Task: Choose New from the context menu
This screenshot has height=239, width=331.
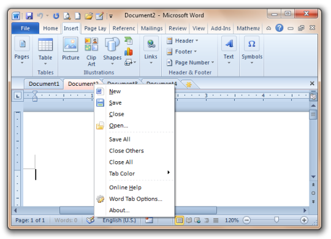Action: (134, 91)
